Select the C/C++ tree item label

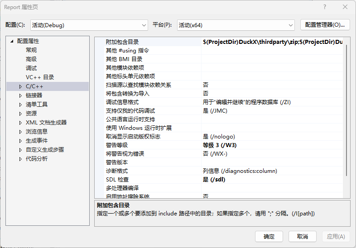click(x=34, y=86)
